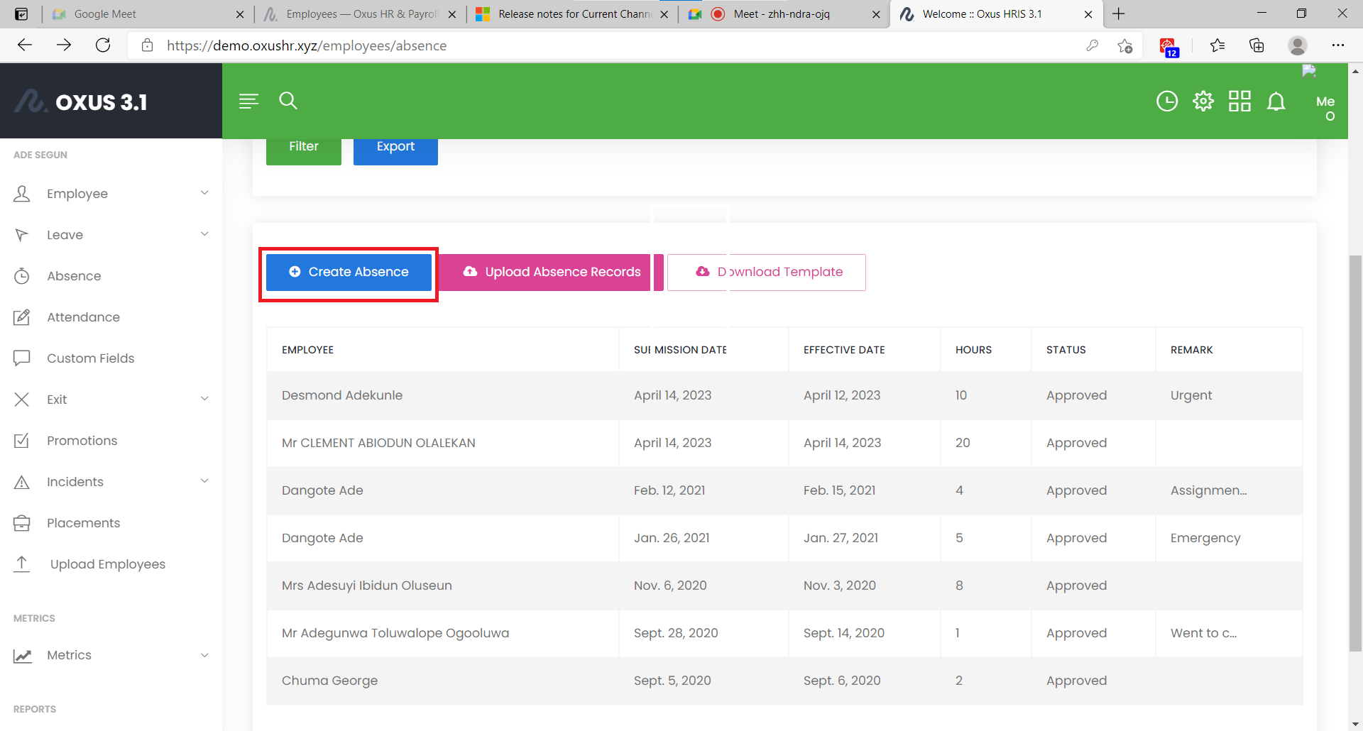This screenshot has width=1363, height=731.
Task: Click the saved passwords key icon
Action: (x=1093, y=45)
